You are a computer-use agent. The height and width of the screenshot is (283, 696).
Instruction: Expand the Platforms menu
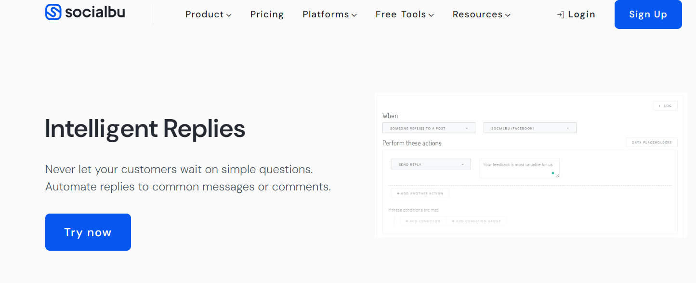click(329, 14)
